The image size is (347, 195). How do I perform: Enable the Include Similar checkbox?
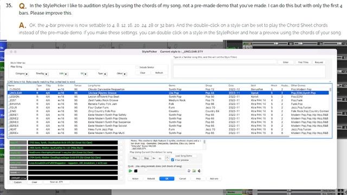point(137,67)
